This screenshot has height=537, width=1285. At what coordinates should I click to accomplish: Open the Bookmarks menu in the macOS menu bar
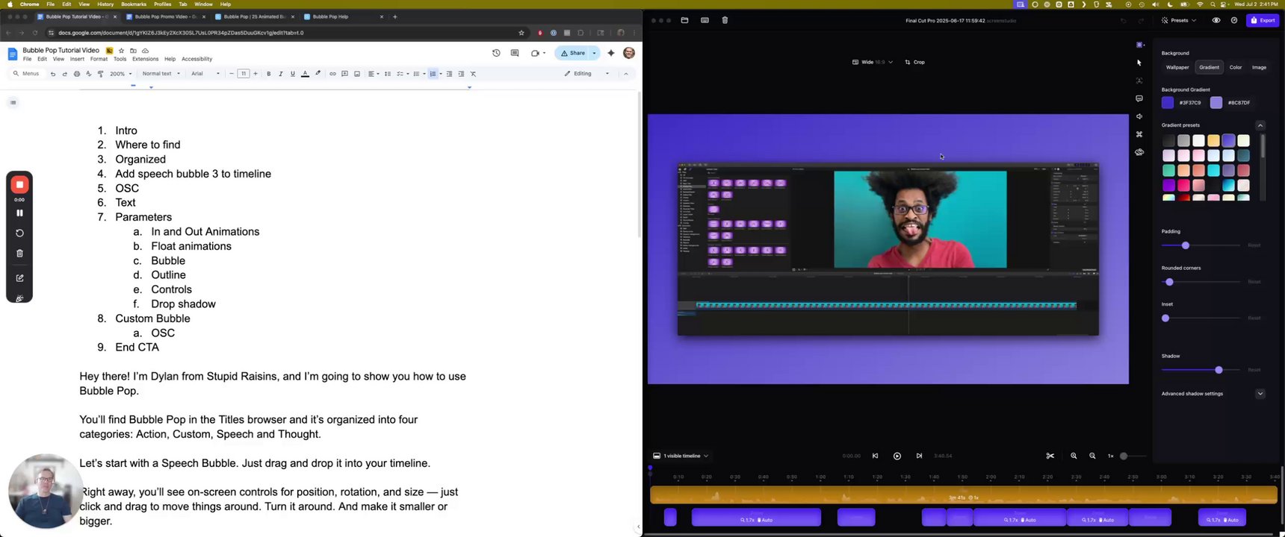pyautogui.click(x=134, y=4)
